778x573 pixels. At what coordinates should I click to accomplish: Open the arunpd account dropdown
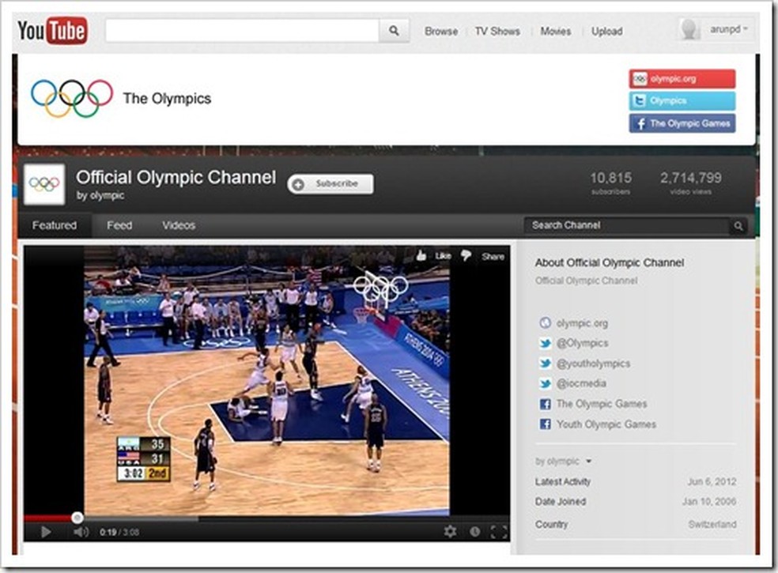(x=716, y=30)
